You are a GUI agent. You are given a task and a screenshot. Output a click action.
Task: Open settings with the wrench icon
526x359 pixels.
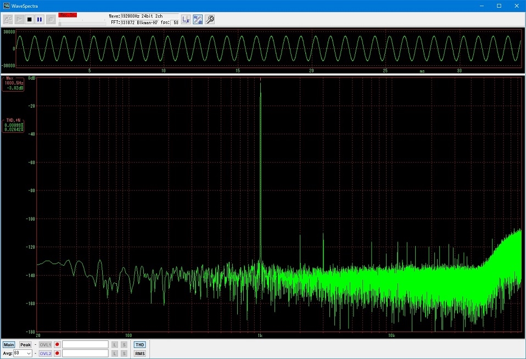click(210, 19)
